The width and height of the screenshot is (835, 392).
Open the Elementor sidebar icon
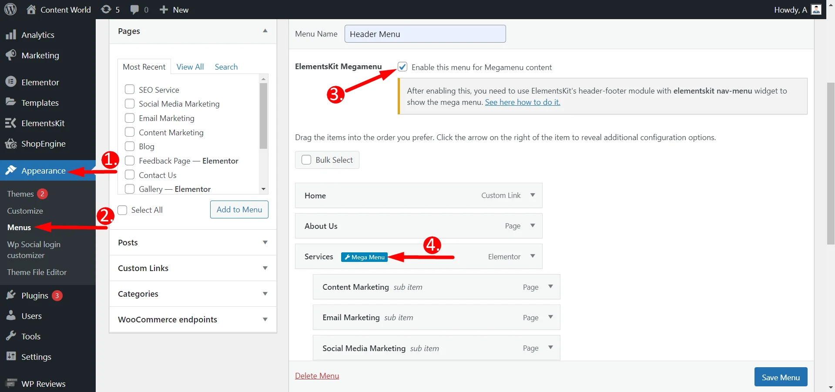point(11,82)
